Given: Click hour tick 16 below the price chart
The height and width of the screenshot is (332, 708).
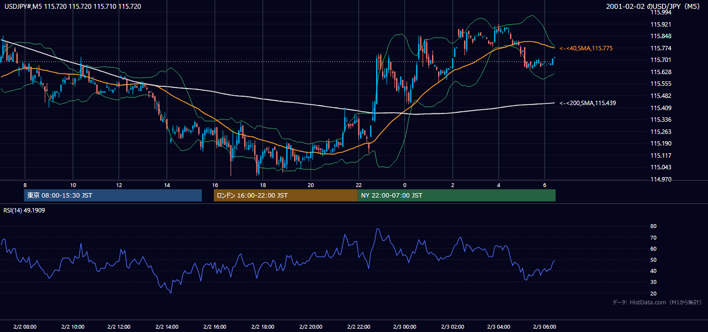Looking at the screenshot, I should click(x=216, y=185).
